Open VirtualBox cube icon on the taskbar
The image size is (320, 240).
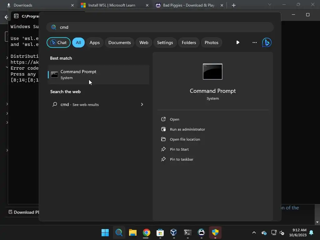tap(174, 232)
